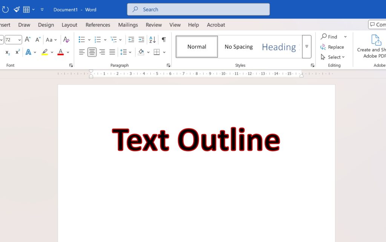
Task: Click the Borders icon
Action: pyautogui.click(x=156, y=52)
